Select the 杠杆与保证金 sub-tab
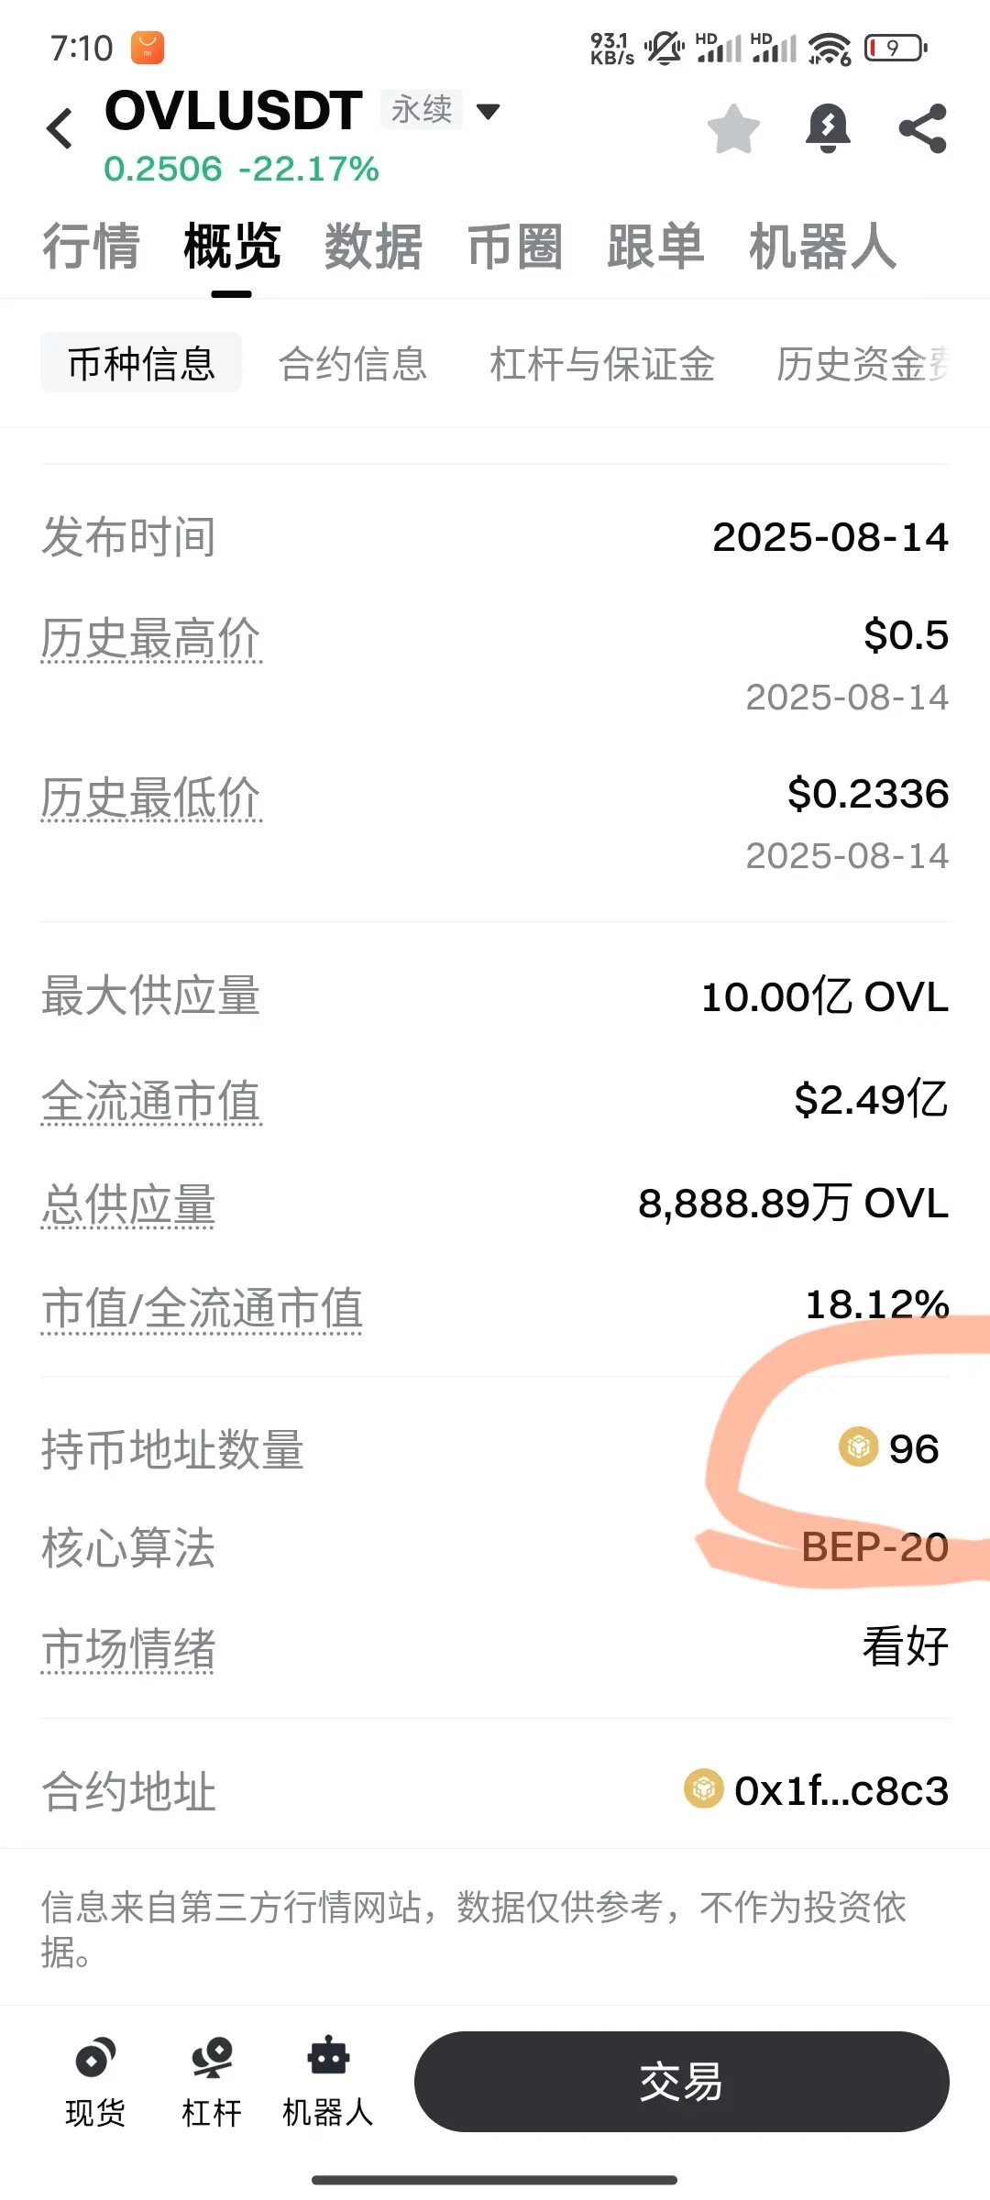 click(602, 363)
